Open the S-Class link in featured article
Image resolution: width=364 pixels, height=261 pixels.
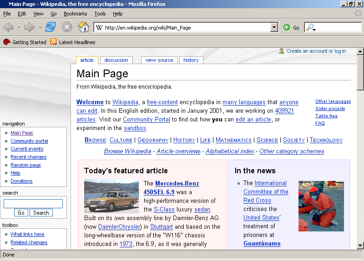pyautogui.click(x=164, y=209)
